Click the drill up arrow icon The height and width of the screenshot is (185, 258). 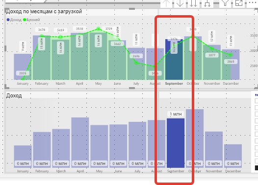166,3
